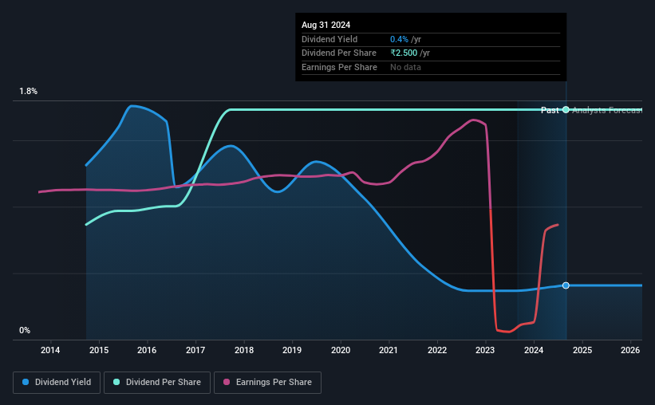The height and width of the screenshot is (405, 655).
Task: Click the Analysts Forecast label
Action: 607,110
